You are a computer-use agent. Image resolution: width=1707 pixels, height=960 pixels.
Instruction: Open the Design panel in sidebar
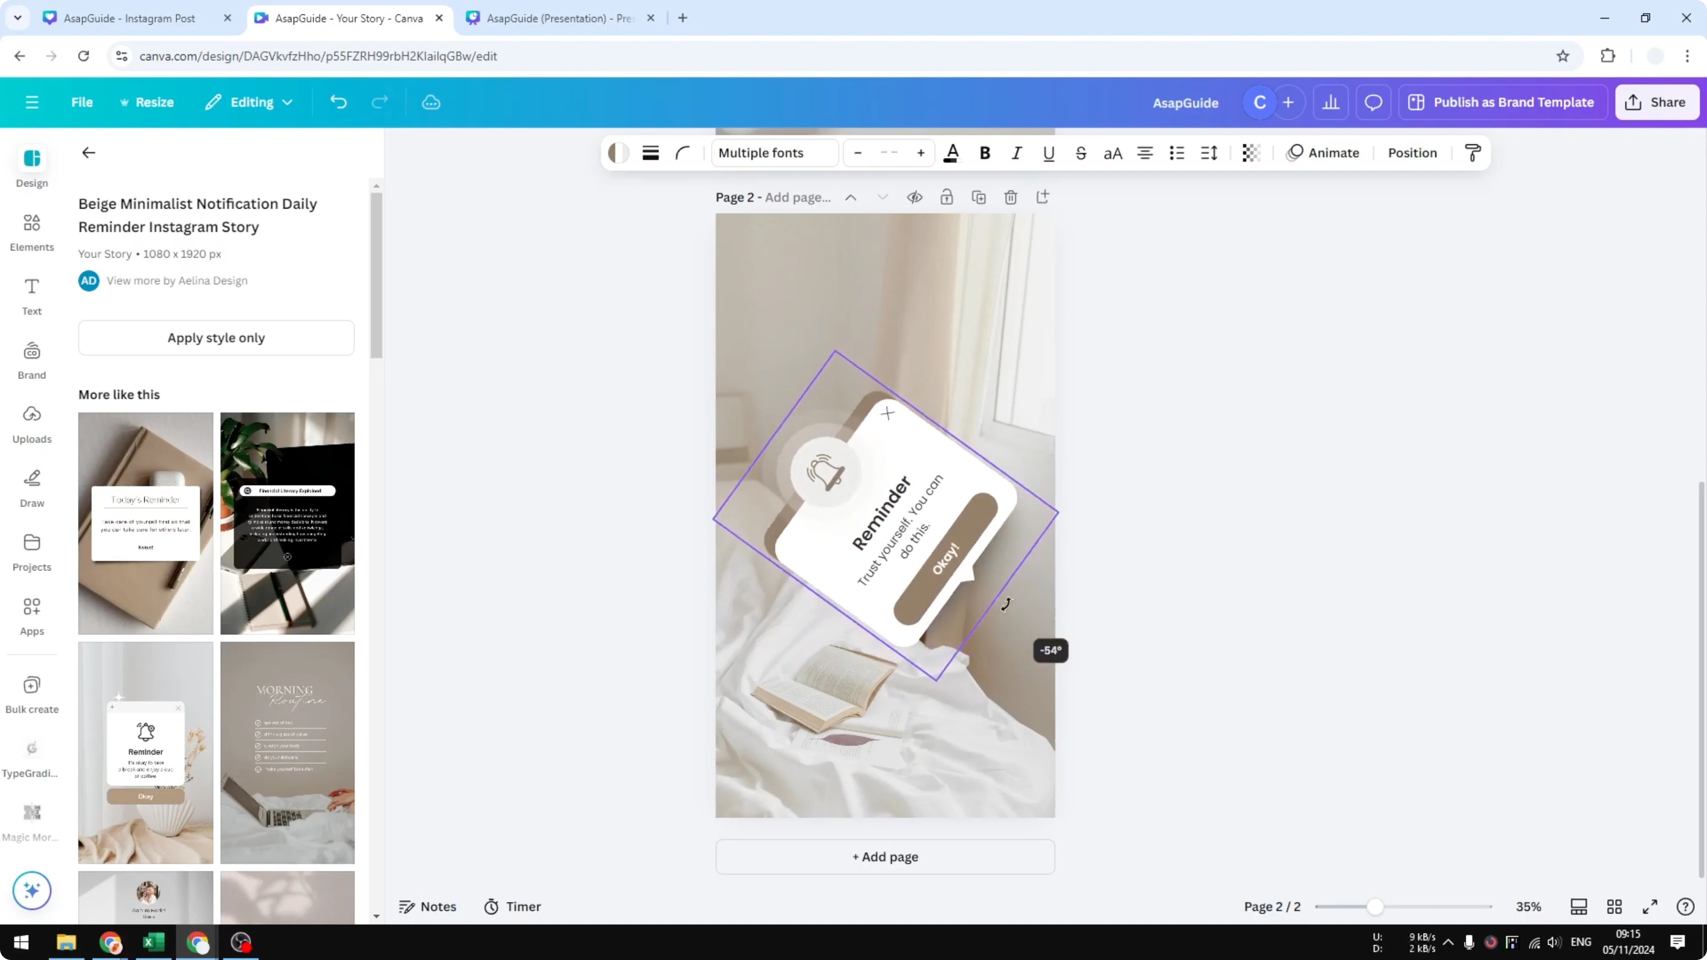click(x=32, y=167)
